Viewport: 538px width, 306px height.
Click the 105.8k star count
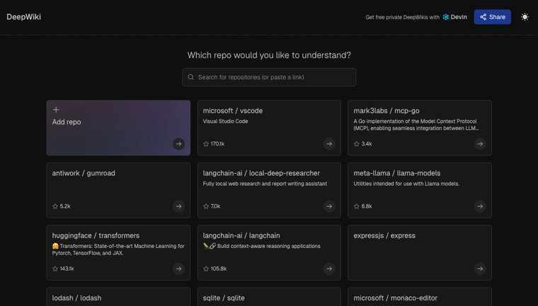219,269
